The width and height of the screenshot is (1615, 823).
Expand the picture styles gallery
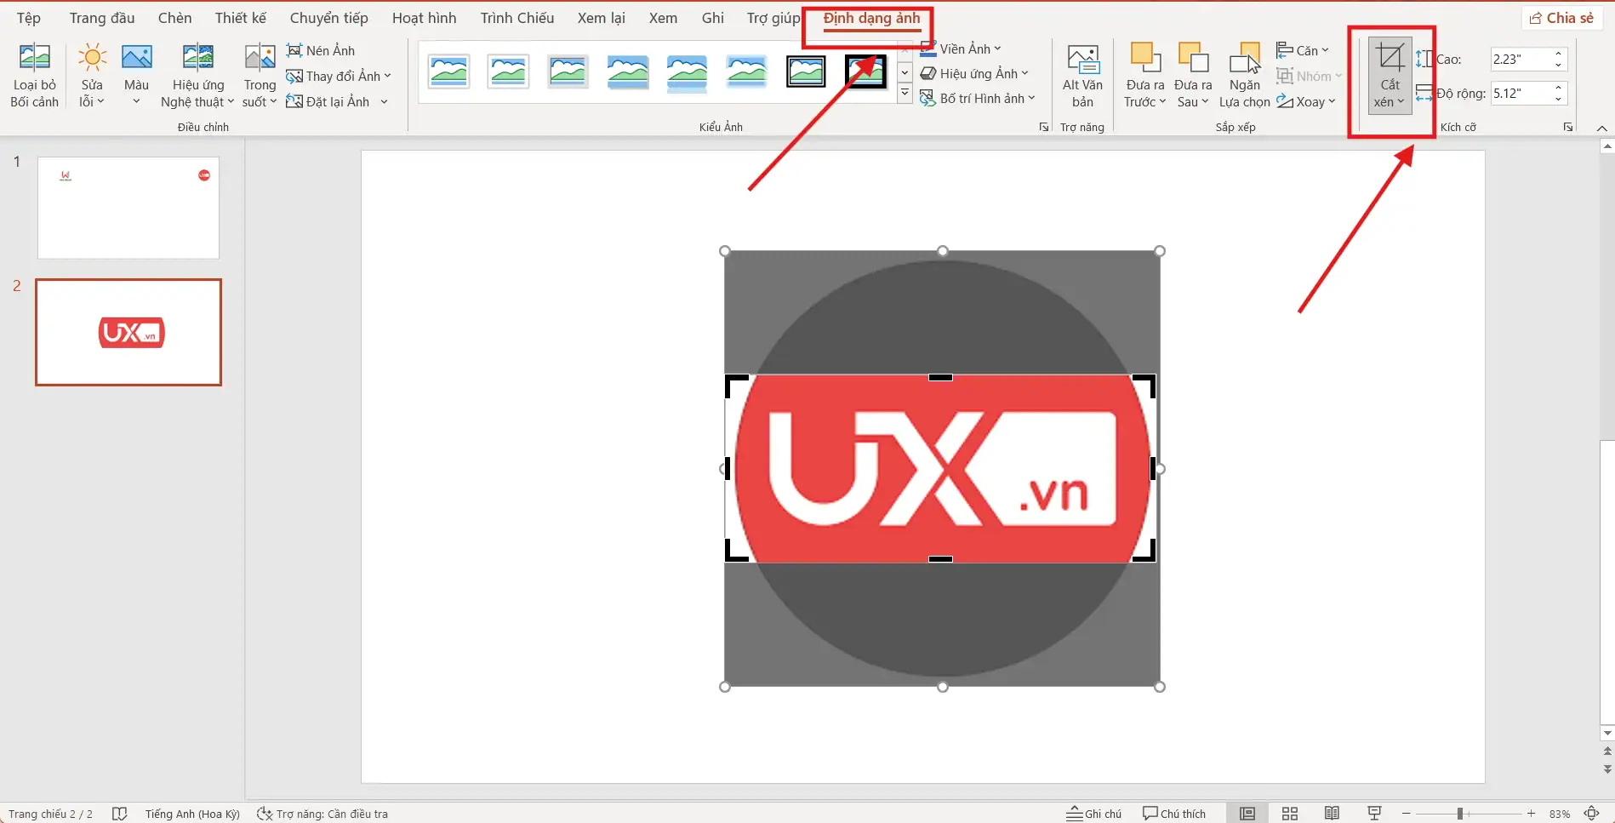point(904,92)
